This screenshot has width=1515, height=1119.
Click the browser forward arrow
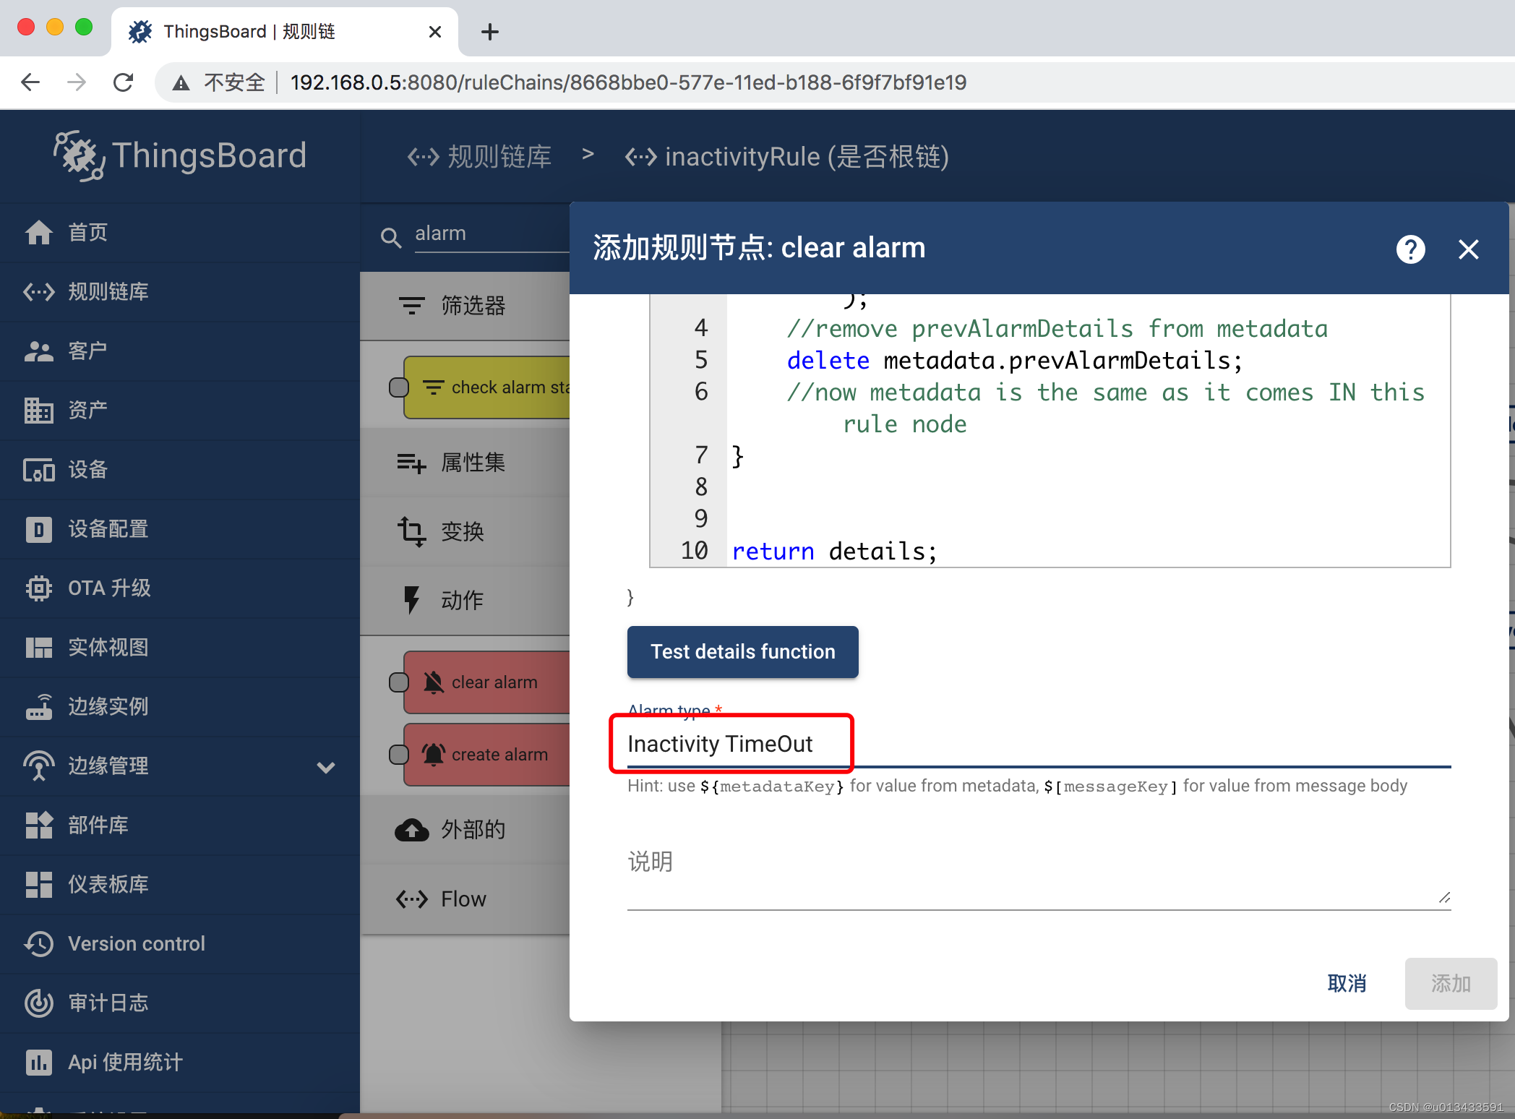77,82
